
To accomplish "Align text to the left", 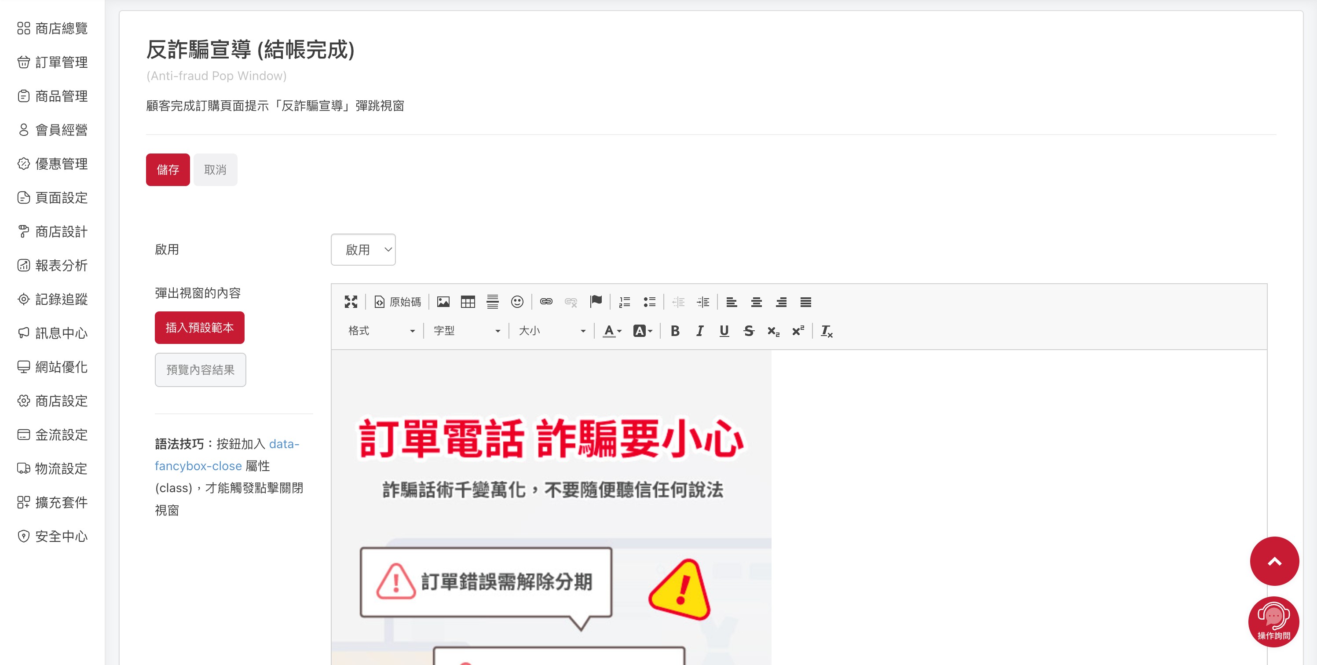I will click(732, 302).
